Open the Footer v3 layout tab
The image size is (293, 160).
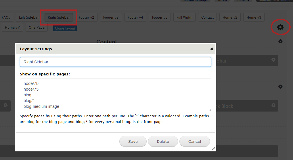111,17
